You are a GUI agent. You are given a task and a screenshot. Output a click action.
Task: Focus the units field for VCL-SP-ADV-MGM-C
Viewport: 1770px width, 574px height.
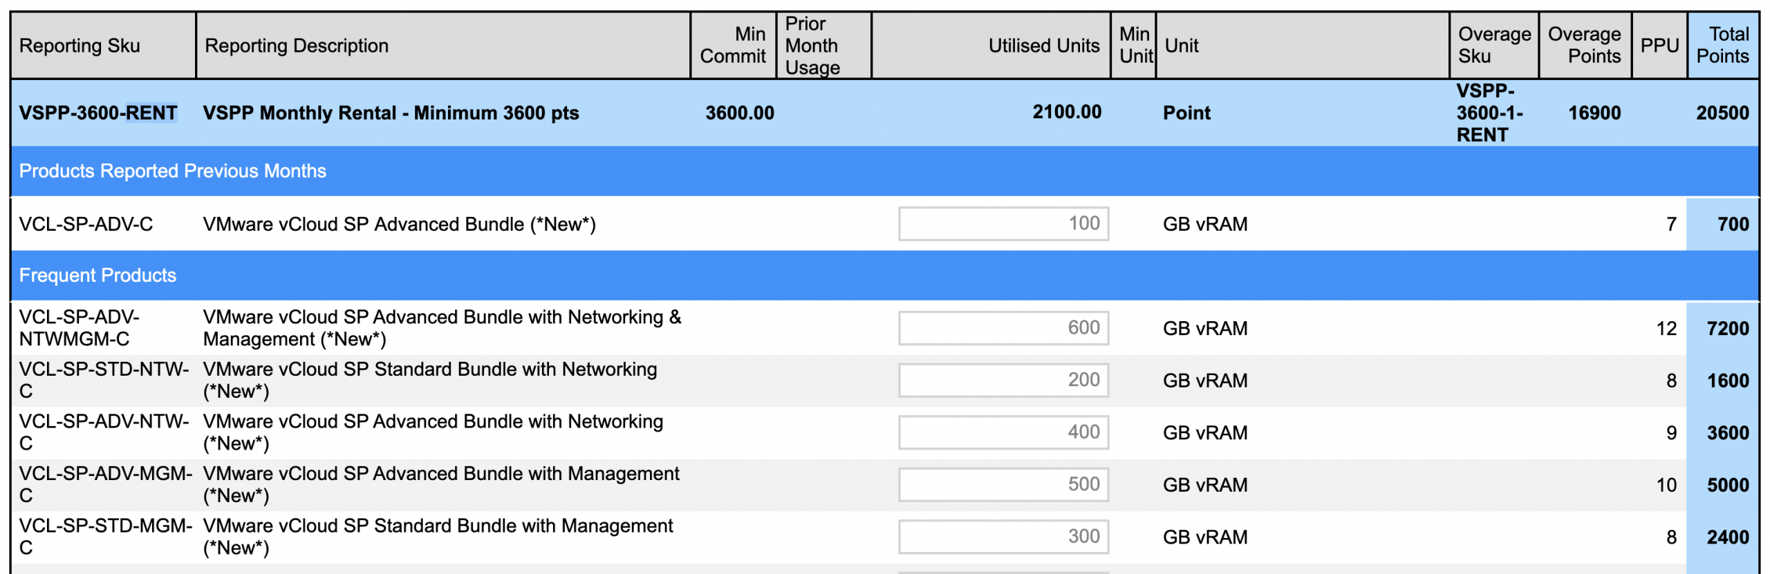click(1003, 484)
